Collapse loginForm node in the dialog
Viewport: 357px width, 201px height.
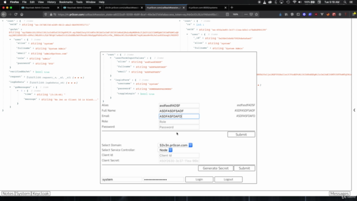(x=110, y=80)
